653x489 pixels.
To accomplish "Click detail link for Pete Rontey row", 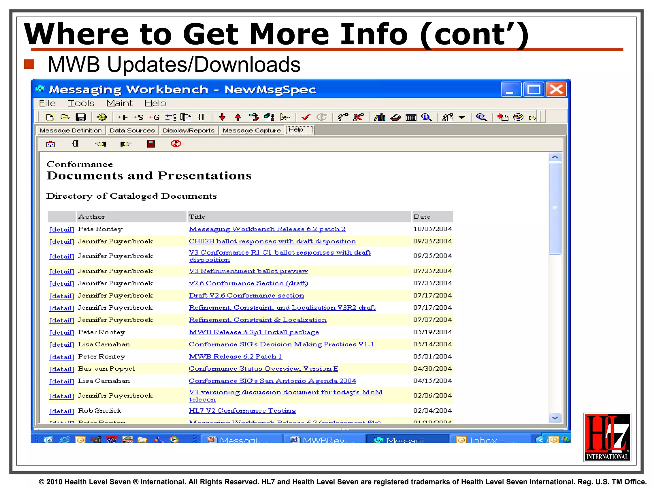I will tap(62, 230).
